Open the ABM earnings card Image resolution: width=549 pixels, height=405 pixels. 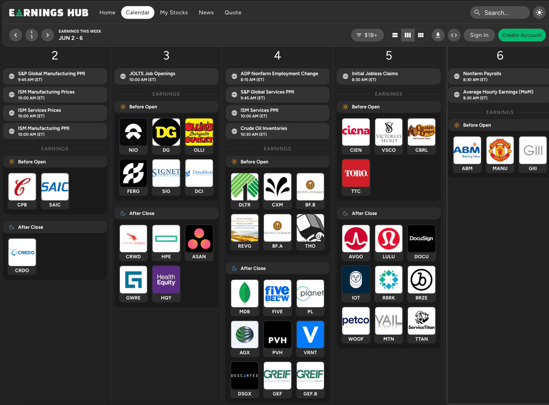coord(467,154)
